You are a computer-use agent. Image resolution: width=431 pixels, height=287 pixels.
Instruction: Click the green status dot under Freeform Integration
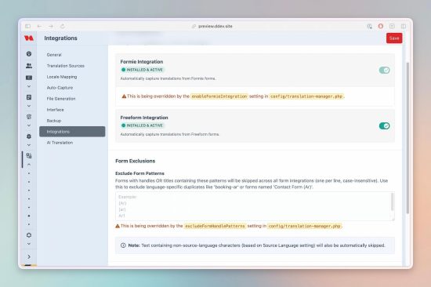click(123, 125)
